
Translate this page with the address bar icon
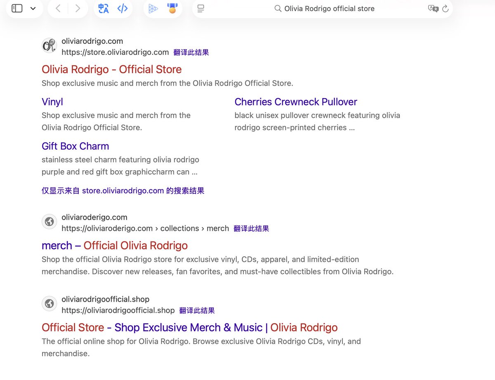[433, 9]
